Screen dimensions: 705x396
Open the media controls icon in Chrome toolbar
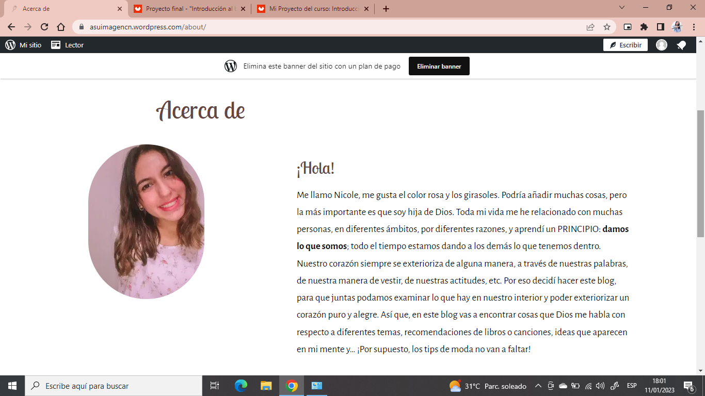pos(628,27)
